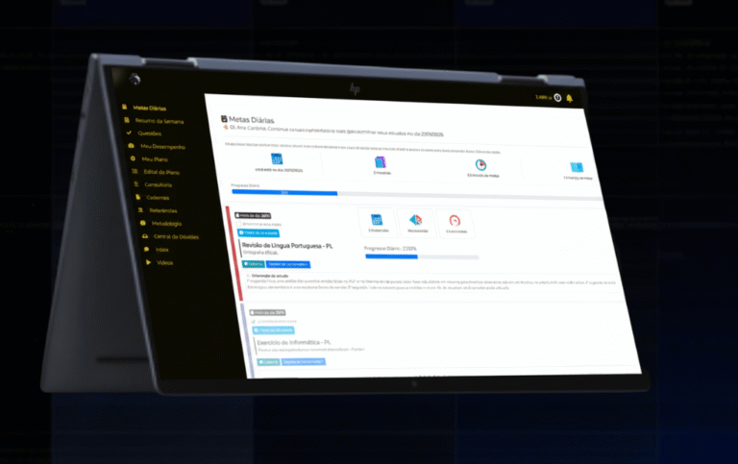Click the clock hours icon in the summary row
The width and height of the screenshot is (738, 464).
(482, 164)
